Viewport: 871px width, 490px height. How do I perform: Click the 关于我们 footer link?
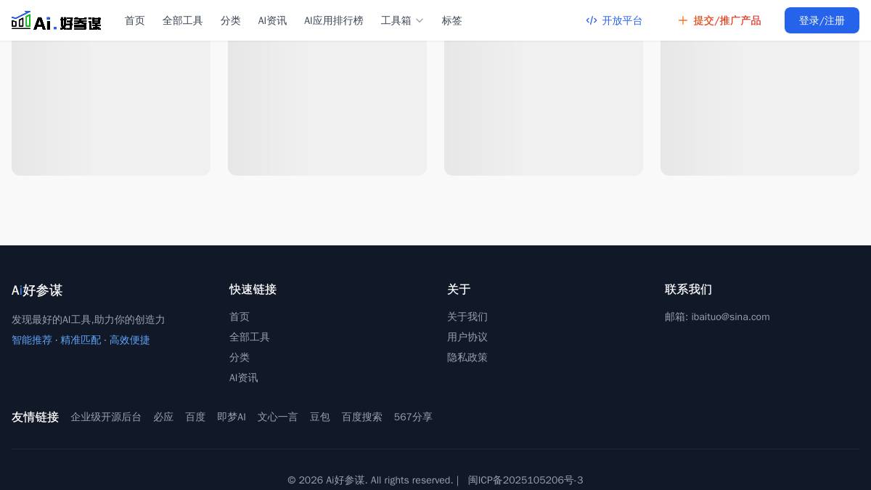[467, 317]
